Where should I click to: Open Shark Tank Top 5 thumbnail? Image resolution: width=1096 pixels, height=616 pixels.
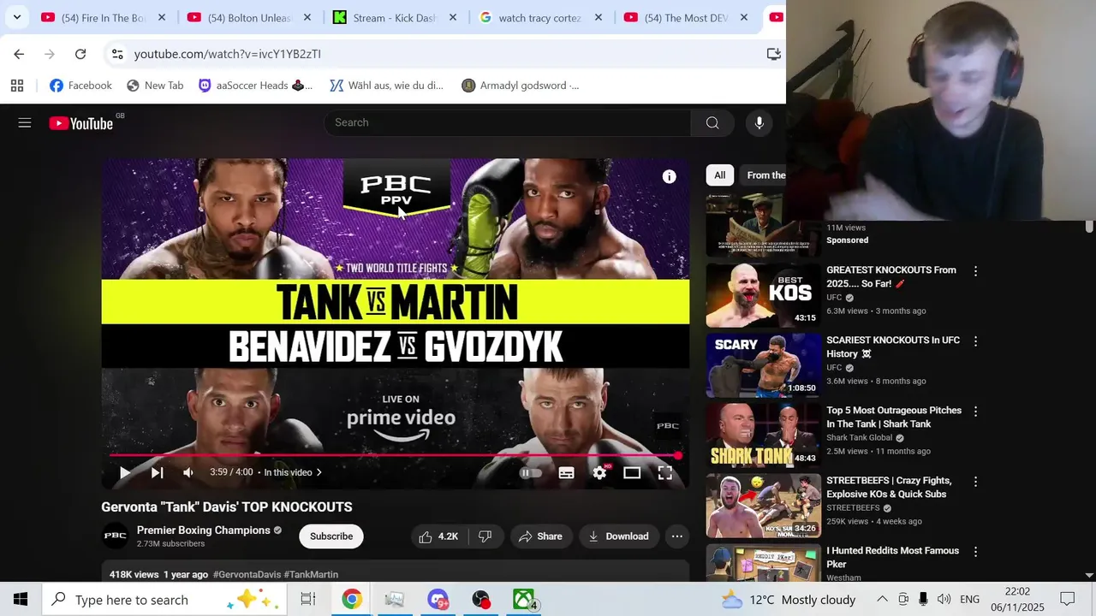tap(763, 435)
